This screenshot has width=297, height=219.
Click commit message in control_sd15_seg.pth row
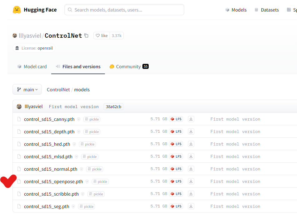point(235,207)
